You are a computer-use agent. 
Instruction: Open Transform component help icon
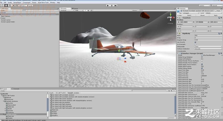[x=219, y=18]
